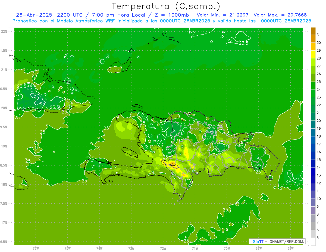
Task: Click the colorbar value '28'
Action: pos(319,58)
